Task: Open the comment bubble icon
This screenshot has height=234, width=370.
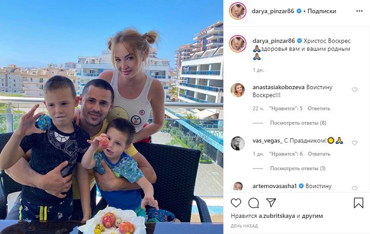Action: click(253, 203)
